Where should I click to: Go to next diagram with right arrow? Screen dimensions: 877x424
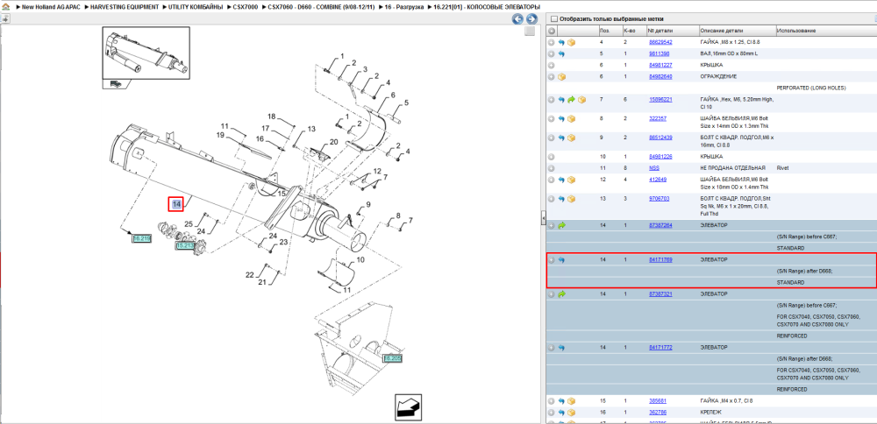[531, 19]
